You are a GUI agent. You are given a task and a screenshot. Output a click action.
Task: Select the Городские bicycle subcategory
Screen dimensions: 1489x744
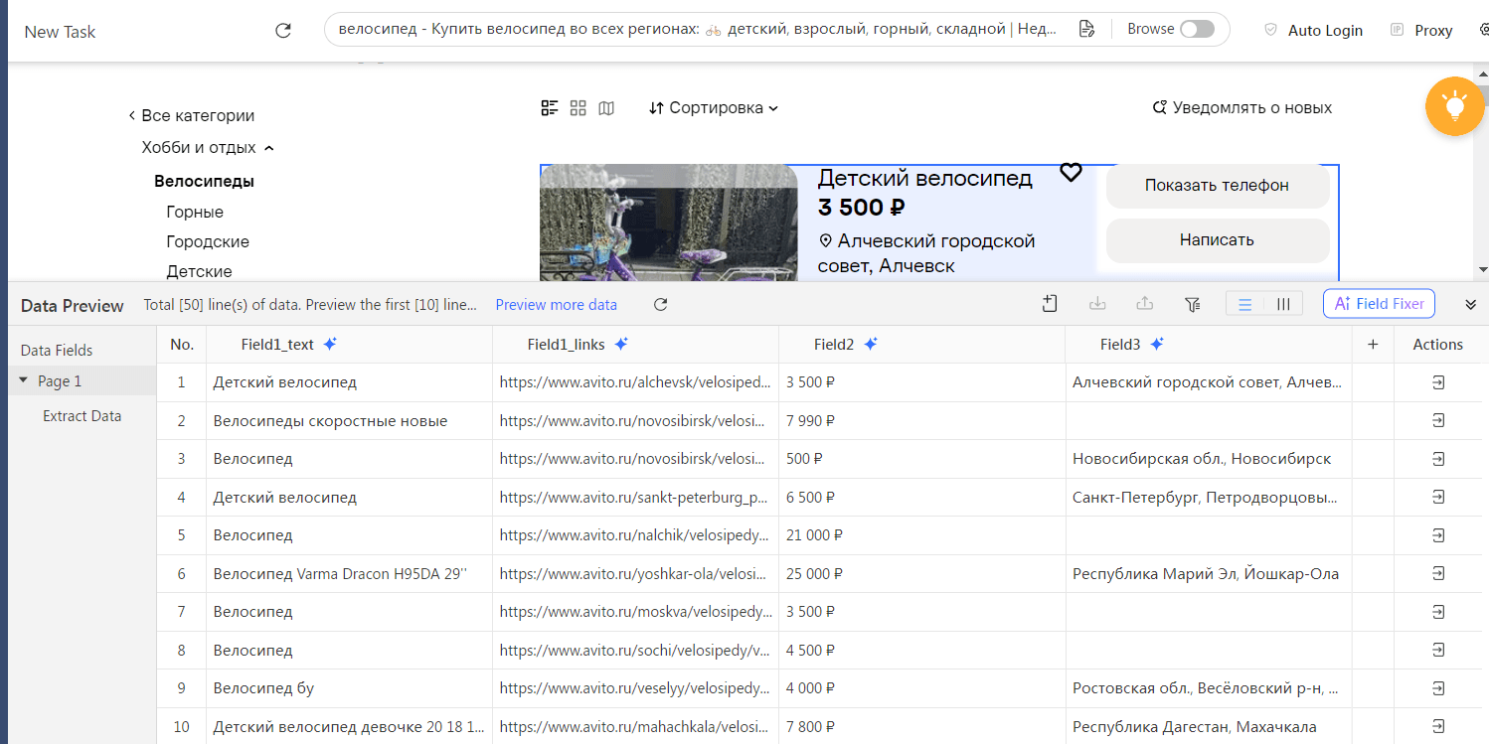(208, 241)
